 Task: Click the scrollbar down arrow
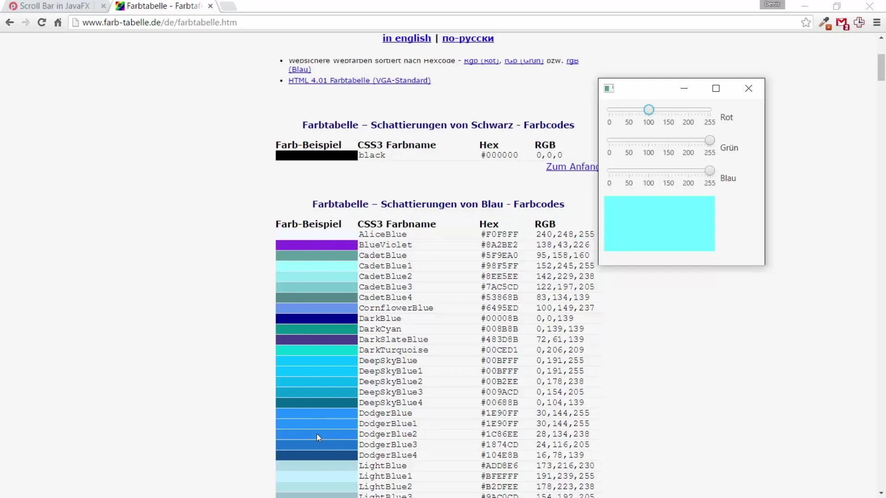pos(881,493)
